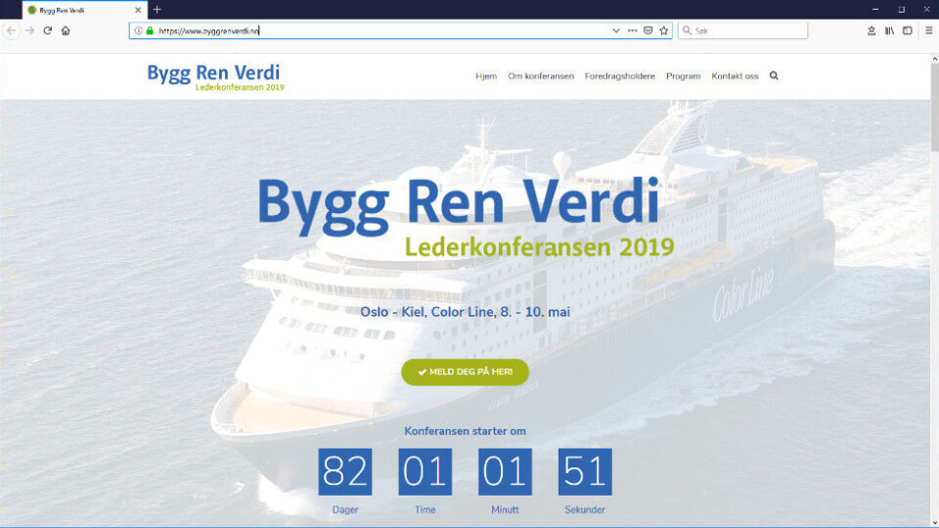Click the Minutt countdown box

505,471
